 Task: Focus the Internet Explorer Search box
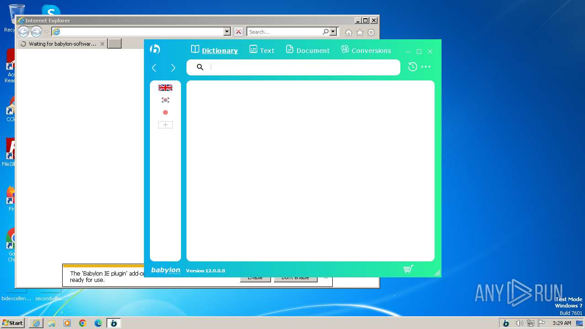click(284, 32)
